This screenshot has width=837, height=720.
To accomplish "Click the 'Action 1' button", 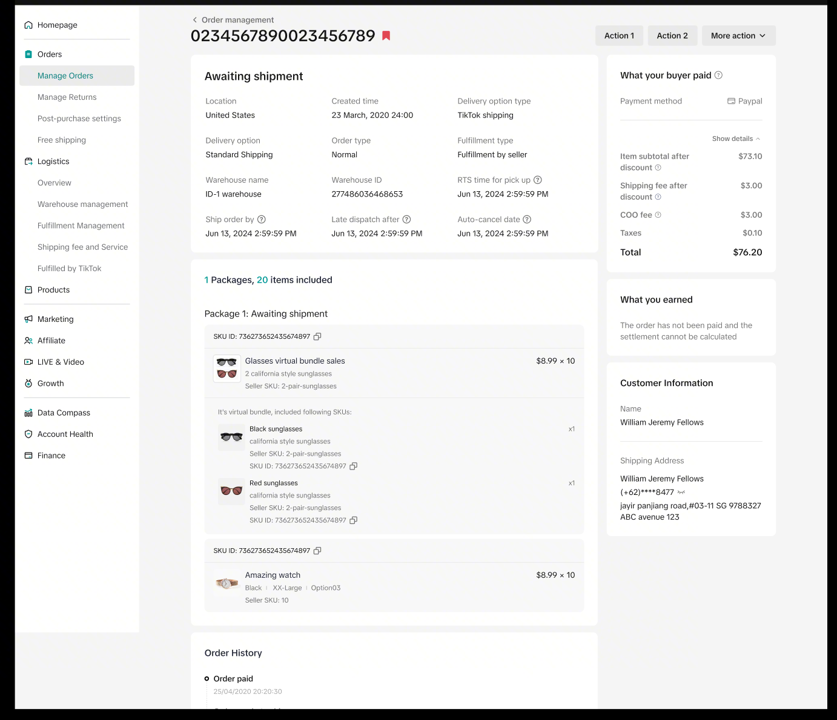I will point(619,36).
